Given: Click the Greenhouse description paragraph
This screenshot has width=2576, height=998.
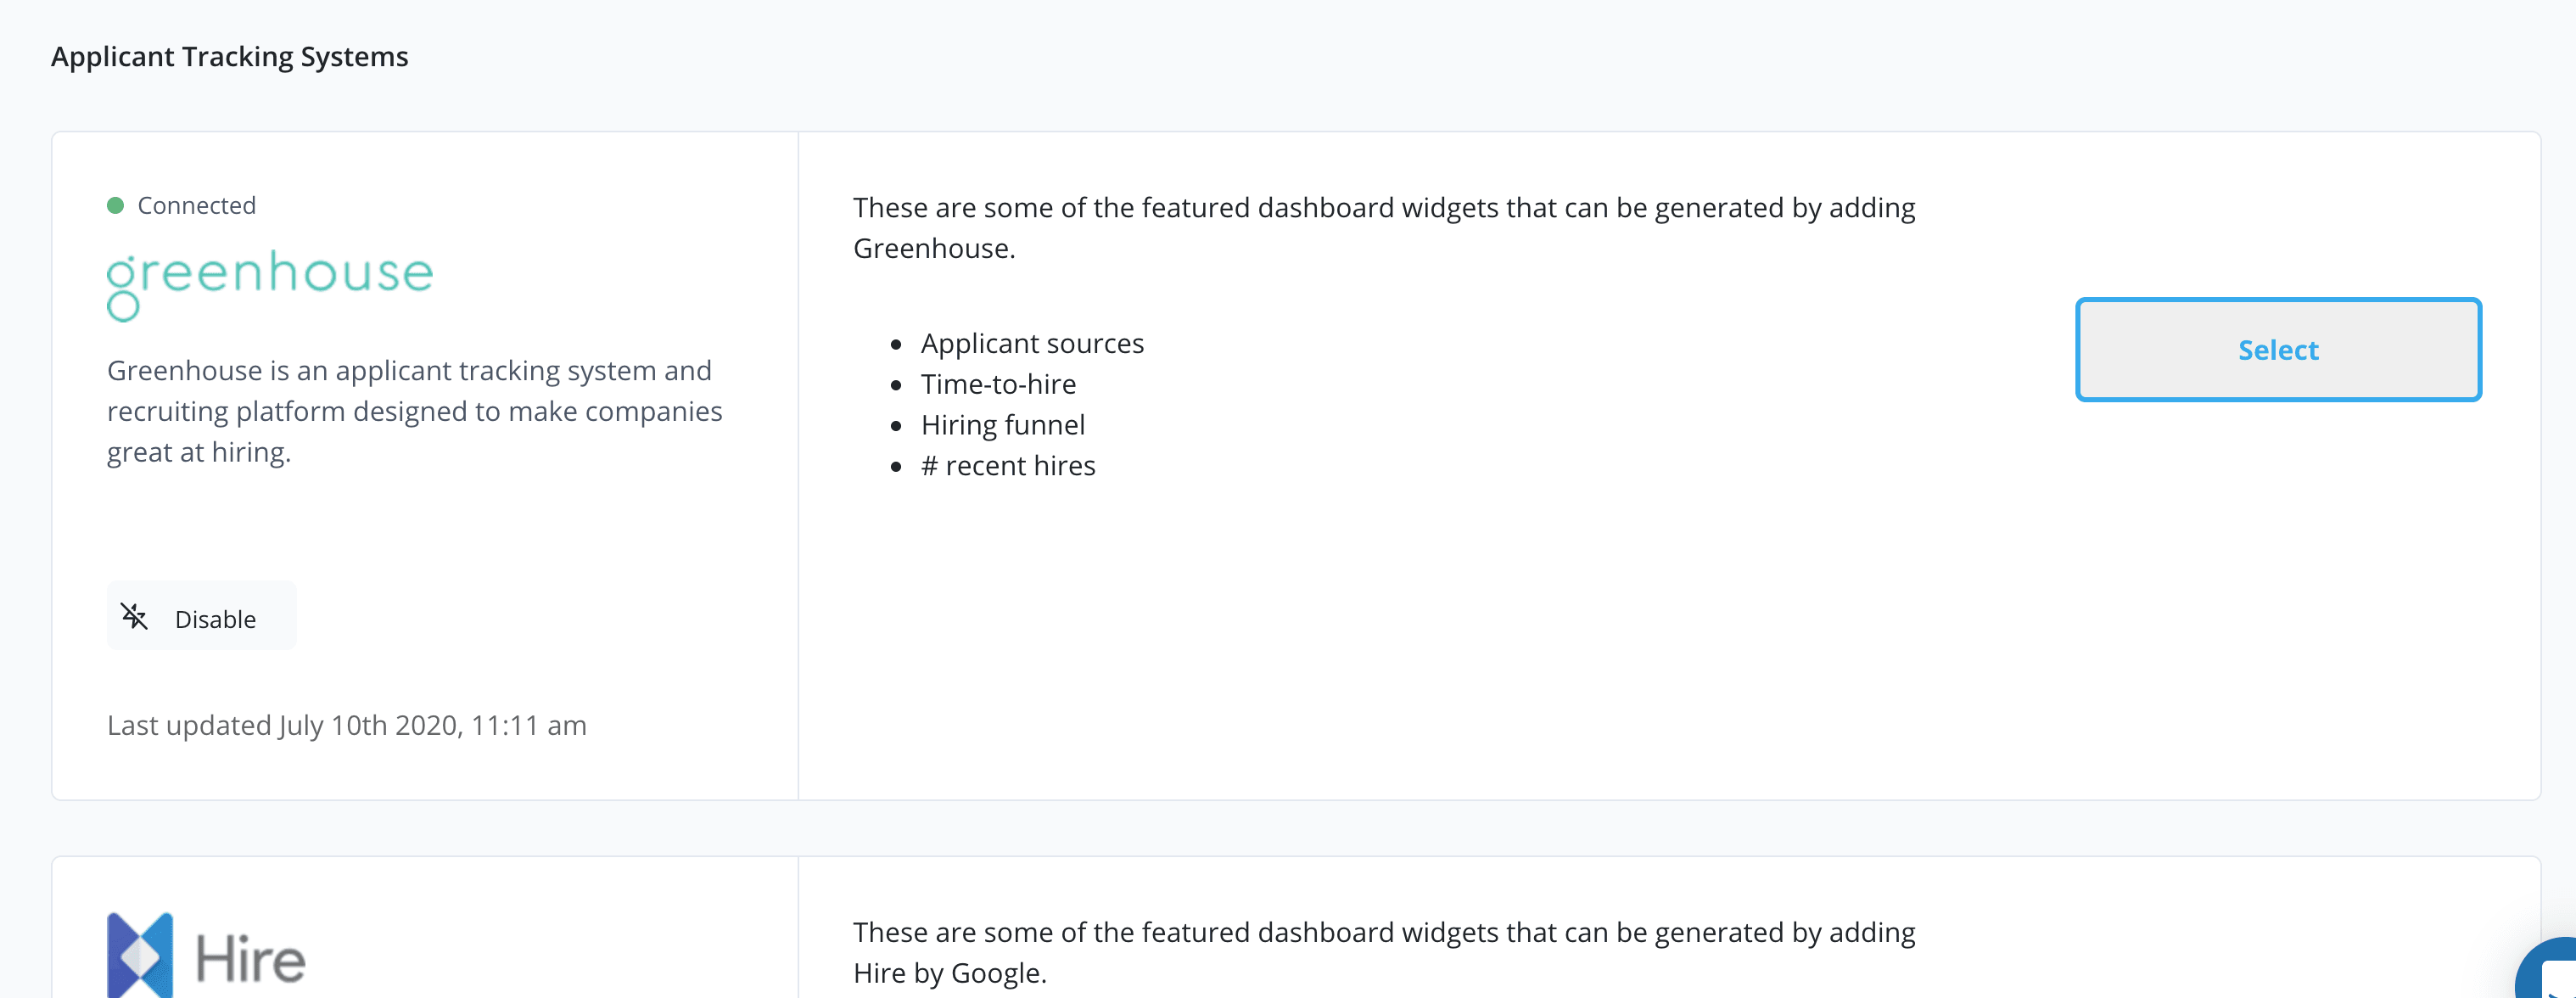Looking at the screenshot, I should tap(414, 411).
